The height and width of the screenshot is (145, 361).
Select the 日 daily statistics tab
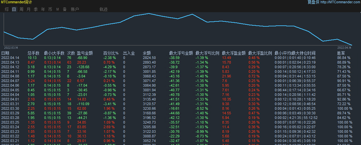[14, 10]
